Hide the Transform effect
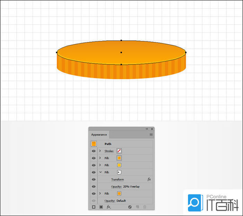 [93, 179]
